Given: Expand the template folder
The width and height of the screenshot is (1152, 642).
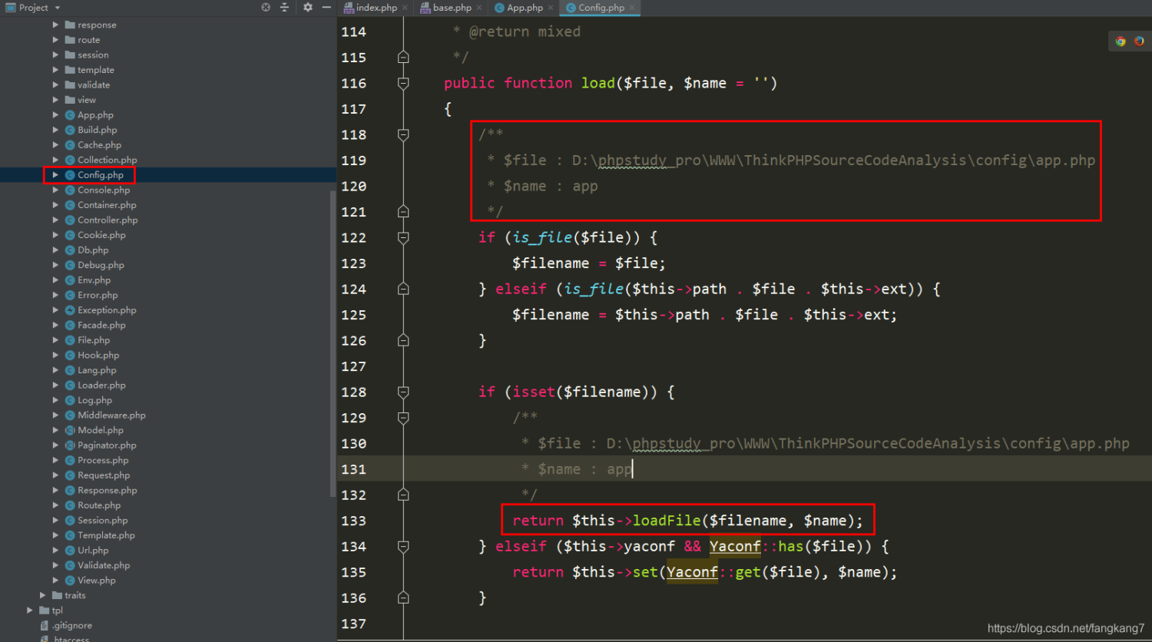Looking at the screenshot, I should pos(55,70).
